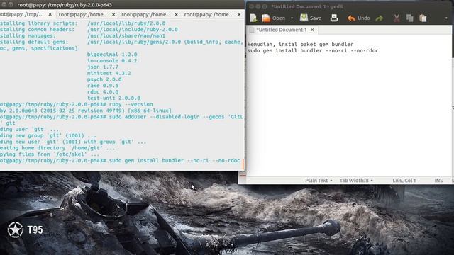This screenshot has width=454, height=255.
Task: Click 'rdoc 4.0.0' in terminal output
Action: tap(102, 92)
